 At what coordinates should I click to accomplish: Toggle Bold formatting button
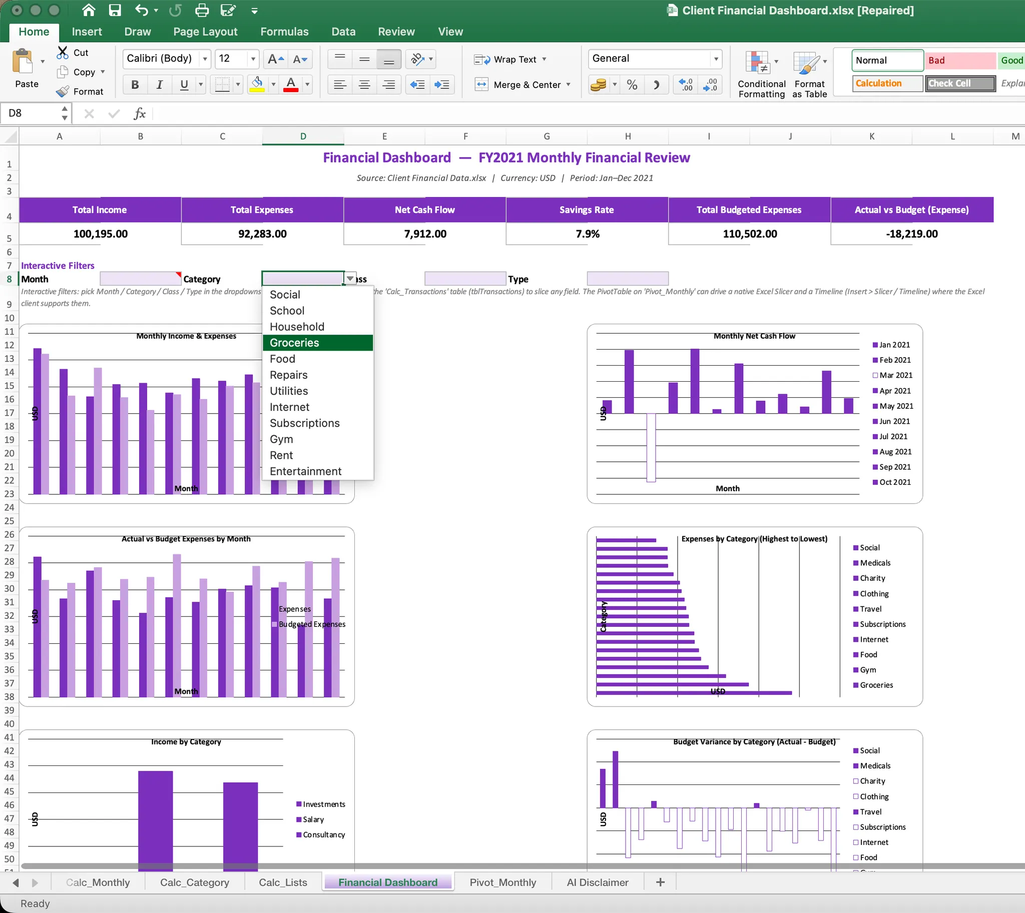pyautogui.click(x=135, y=85)
